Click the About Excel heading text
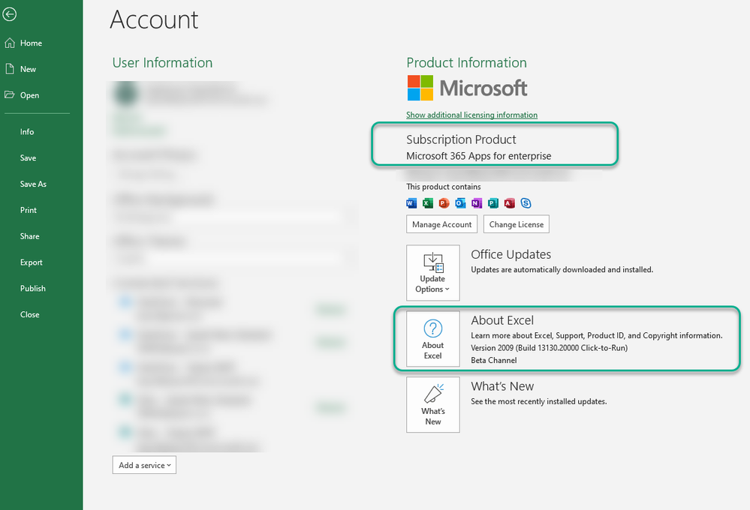The height and width of the screenshot is (510, 750). [x=502, y=320]
